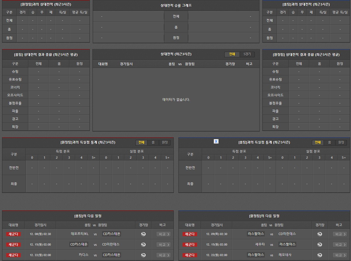351x261 pixels.
Task: Click stadium icon for 카디스 vs CD카스테온
Action: pos(143,255)
